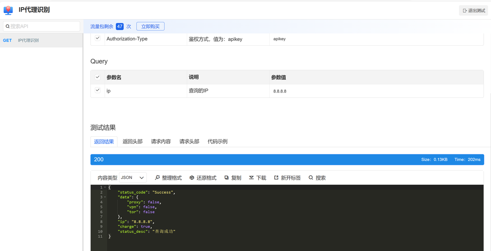Toggle the select-all checkbox in Query table
The height and width of the screenshot is (251, 491).
[97, 77]
